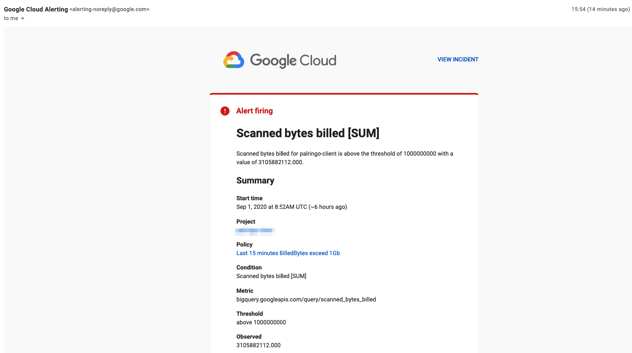This screenshot has height=353, width=632.
Task: Click the Observed value 3105882112.000
Action: coord(259,345)
